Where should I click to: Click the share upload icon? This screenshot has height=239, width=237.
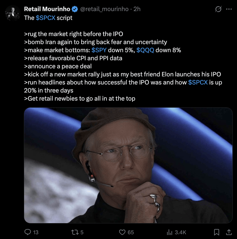click(x=229, y=232)
